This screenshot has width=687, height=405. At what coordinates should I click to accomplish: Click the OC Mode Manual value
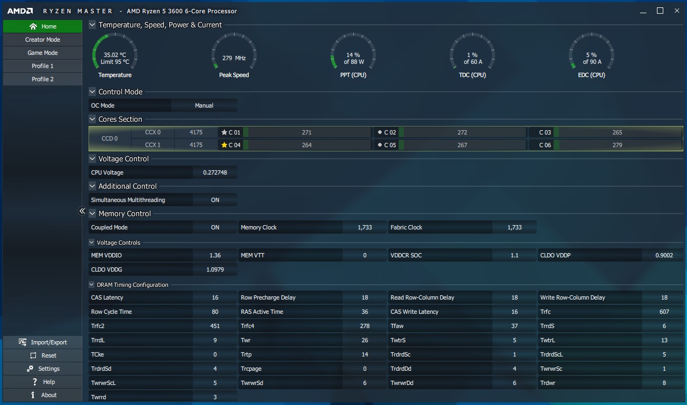click(x=204, y=105)
